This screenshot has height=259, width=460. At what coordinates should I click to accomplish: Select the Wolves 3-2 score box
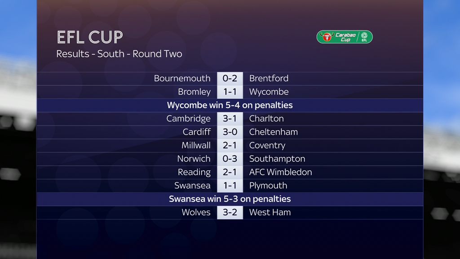pyautogui.click(x=230, y=213)
